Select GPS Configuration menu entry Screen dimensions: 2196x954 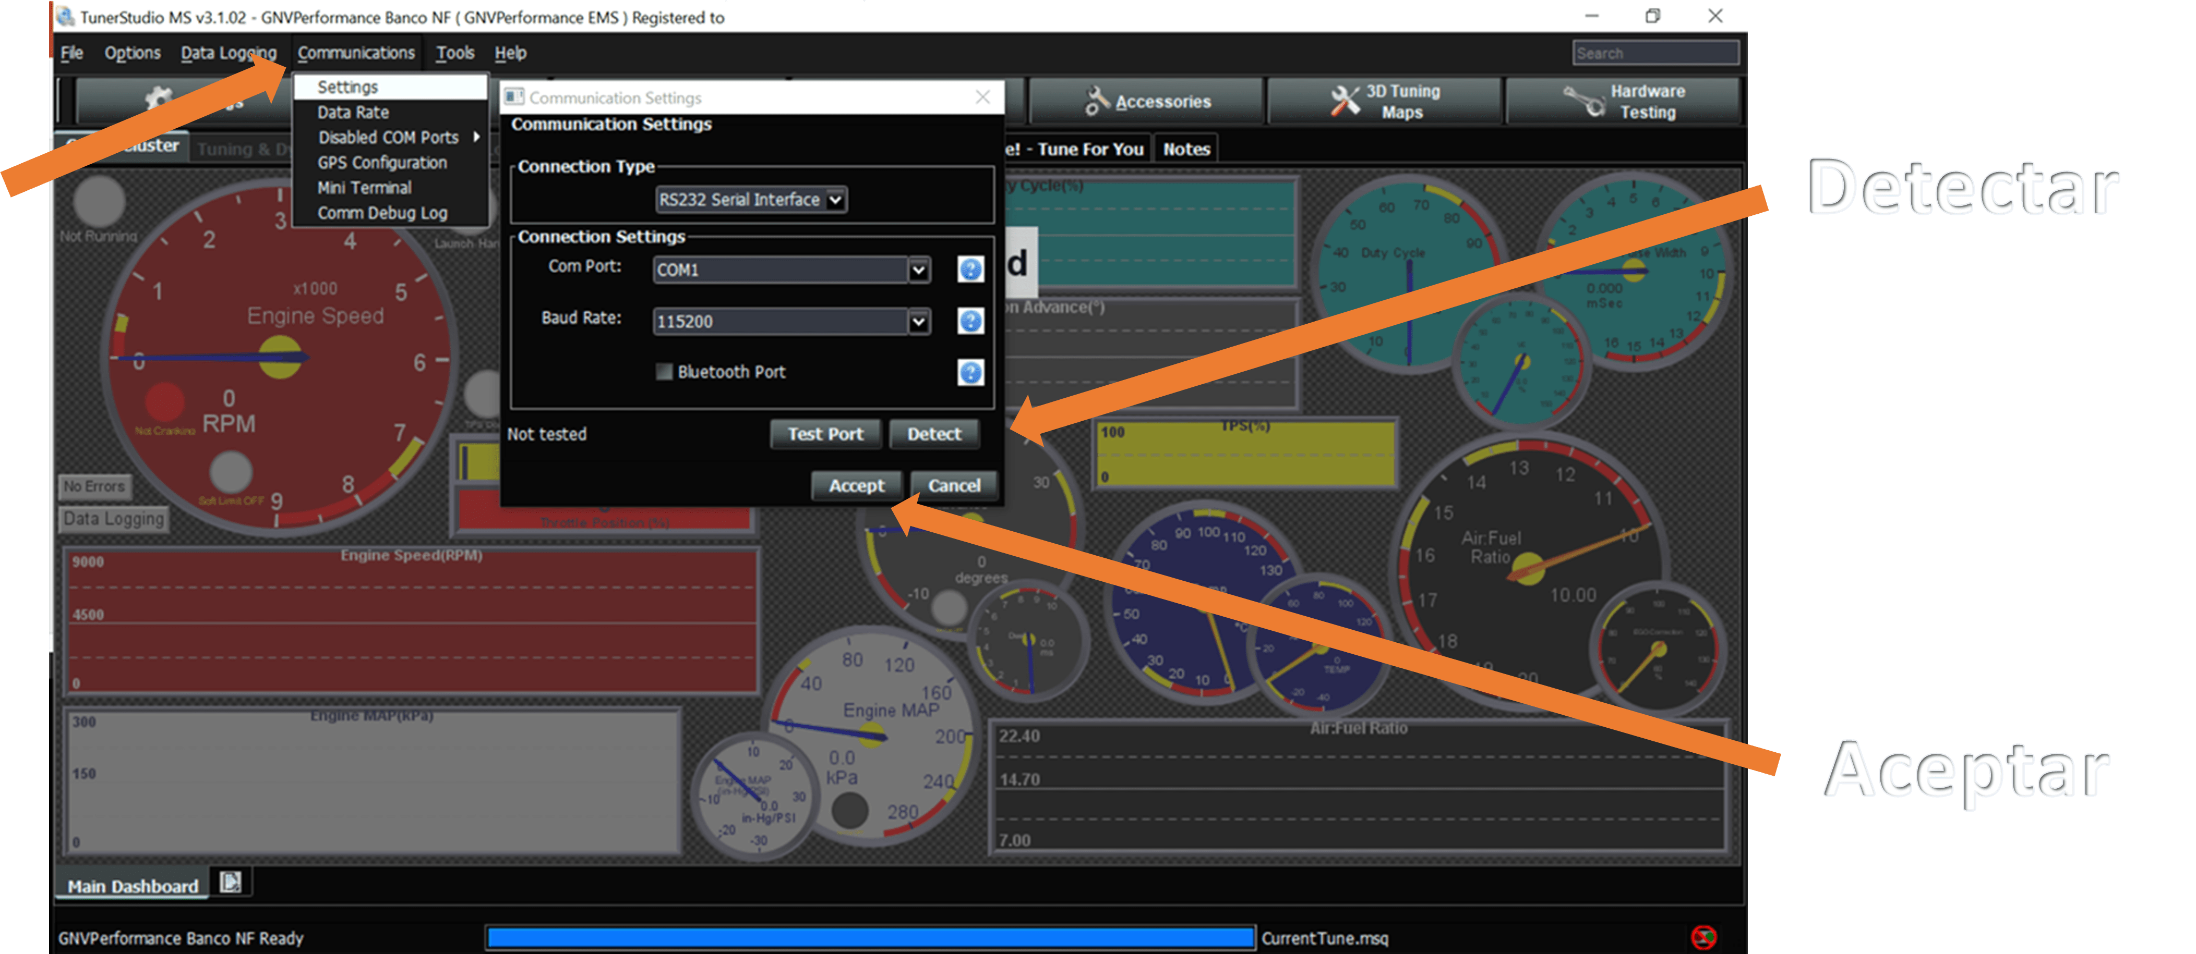tap(390, 163)
